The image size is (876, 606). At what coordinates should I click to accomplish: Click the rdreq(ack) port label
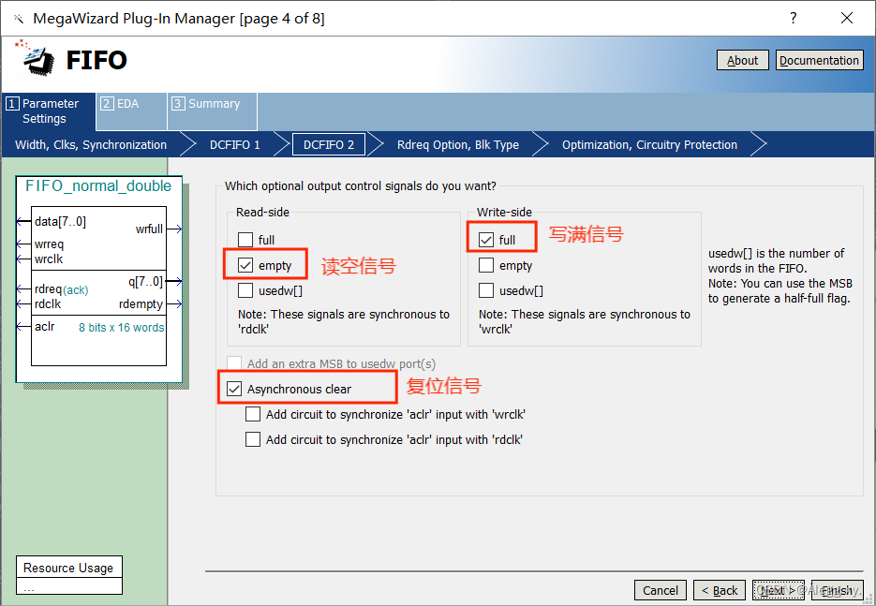[x=62, y=289]
